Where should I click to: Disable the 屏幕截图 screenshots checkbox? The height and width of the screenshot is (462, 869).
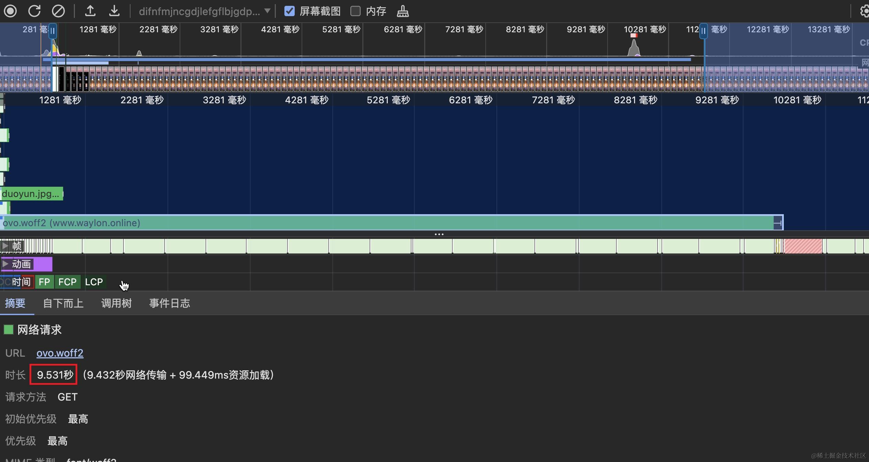click(x=290, y=11)
